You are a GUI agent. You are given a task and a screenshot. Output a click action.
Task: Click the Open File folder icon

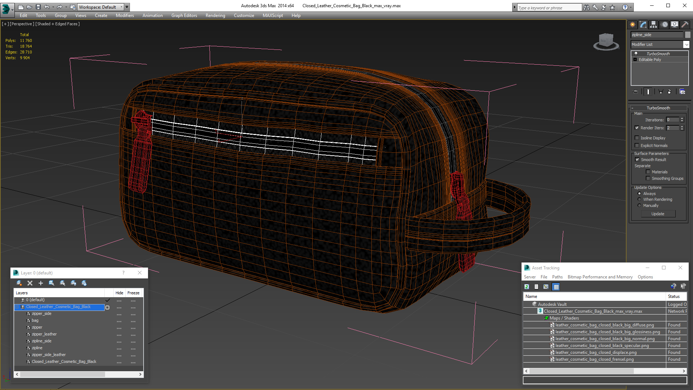29,7
